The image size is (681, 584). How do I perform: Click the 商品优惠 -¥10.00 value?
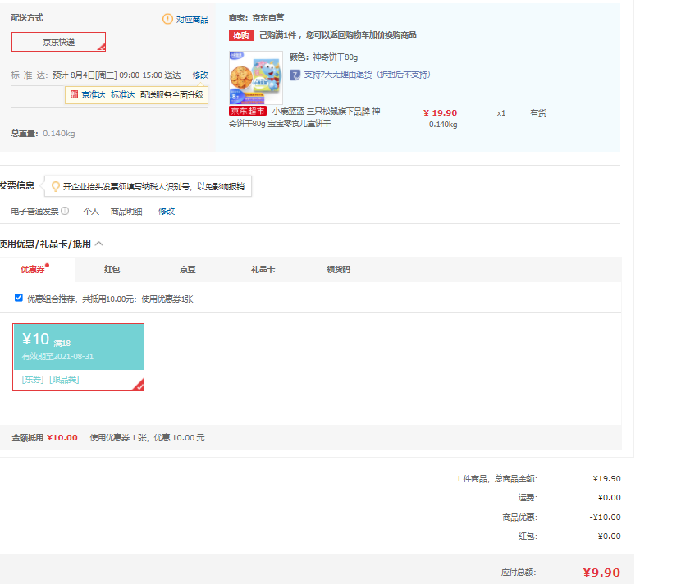pos(605,517)
